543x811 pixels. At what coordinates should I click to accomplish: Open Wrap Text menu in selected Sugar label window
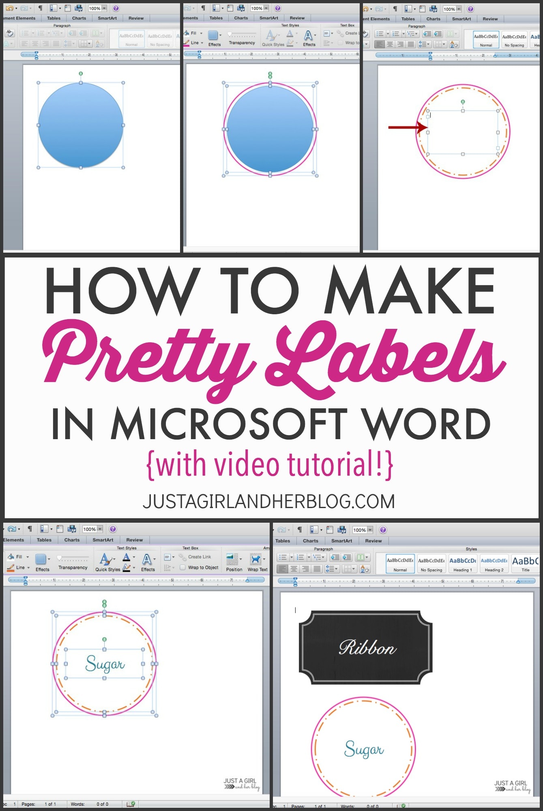[x=258, y=563]
